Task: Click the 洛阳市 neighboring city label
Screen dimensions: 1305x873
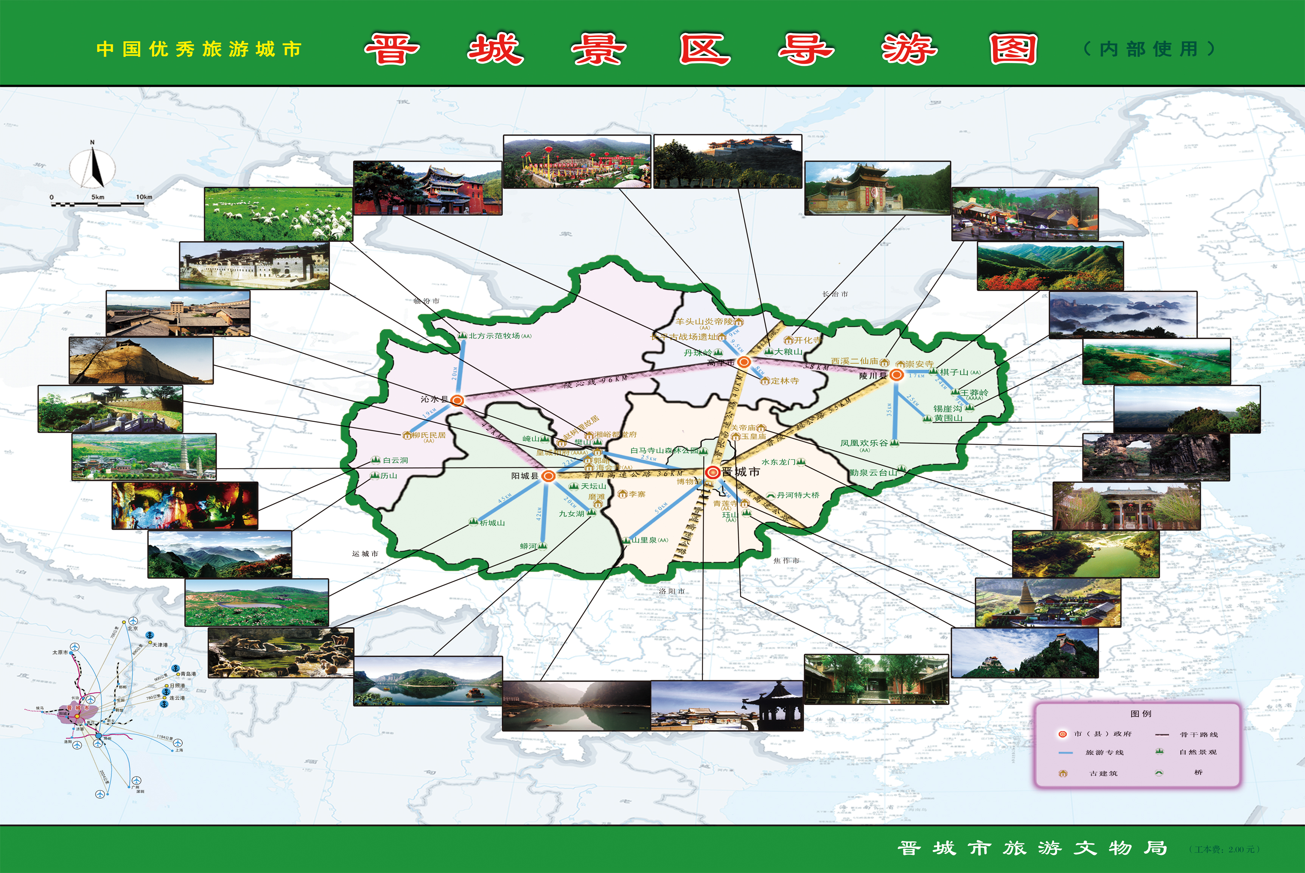Action: (672, 591)
